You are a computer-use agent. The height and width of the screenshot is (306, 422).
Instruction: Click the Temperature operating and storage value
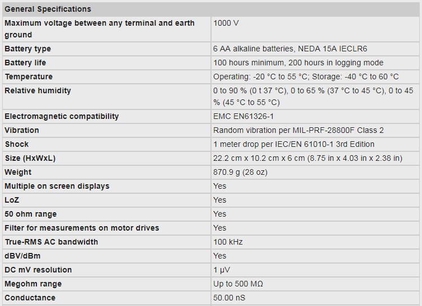pos(306,76)
